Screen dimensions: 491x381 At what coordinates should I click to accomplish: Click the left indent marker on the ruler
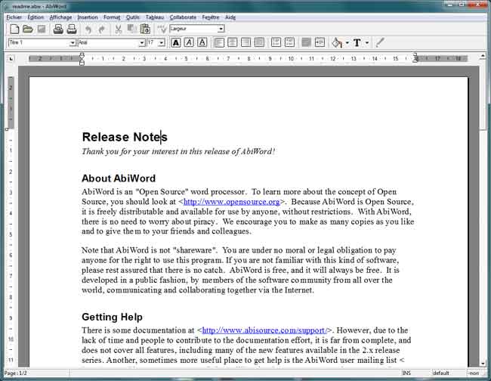click(82, 59)
